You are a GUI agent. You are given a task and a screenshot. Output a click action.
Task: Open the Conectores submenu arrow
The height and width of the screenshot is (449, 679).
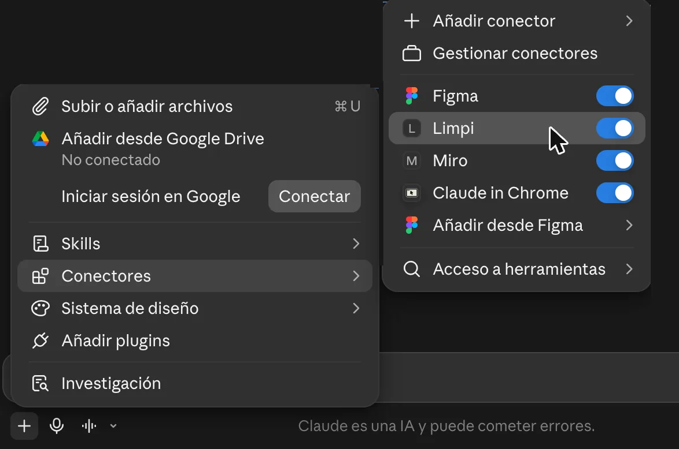[x=356, y=276]
